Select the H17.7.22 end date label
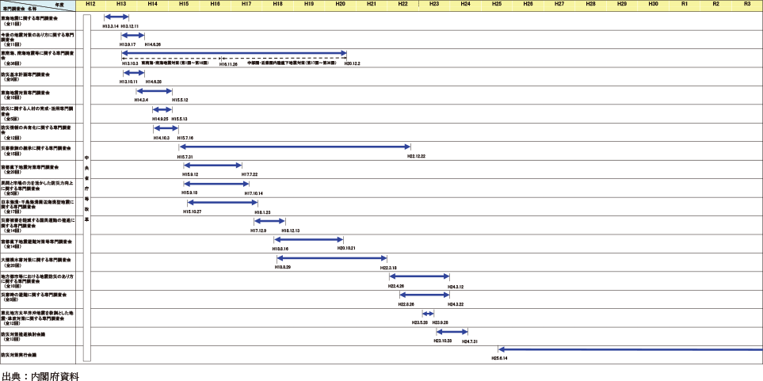This screenshot has height=381, width=763. [250, 174]
